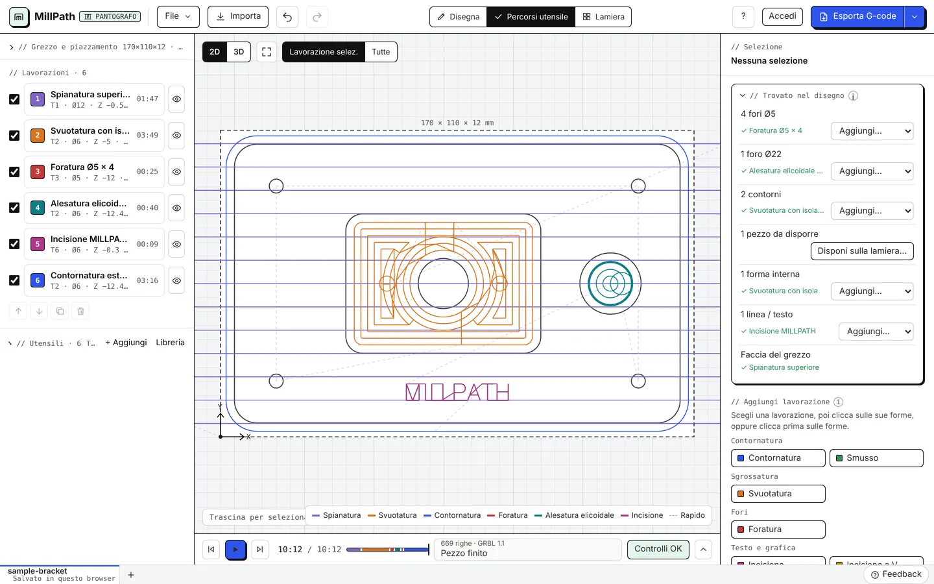Jump to simulation start
Image resolution: width=934 pixels, height=584 pixels.
click(211, 550)
